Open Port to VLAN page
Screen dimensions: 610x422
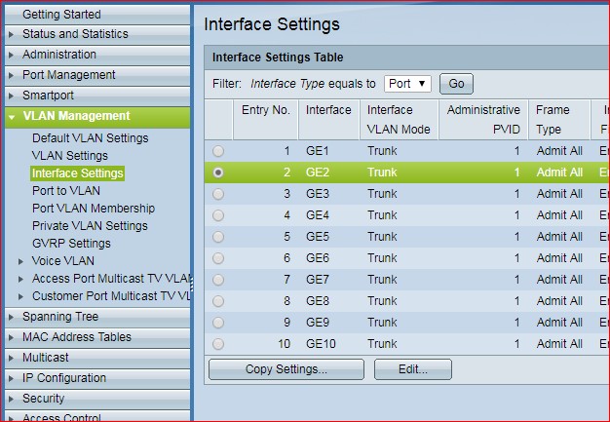(66, 191)
